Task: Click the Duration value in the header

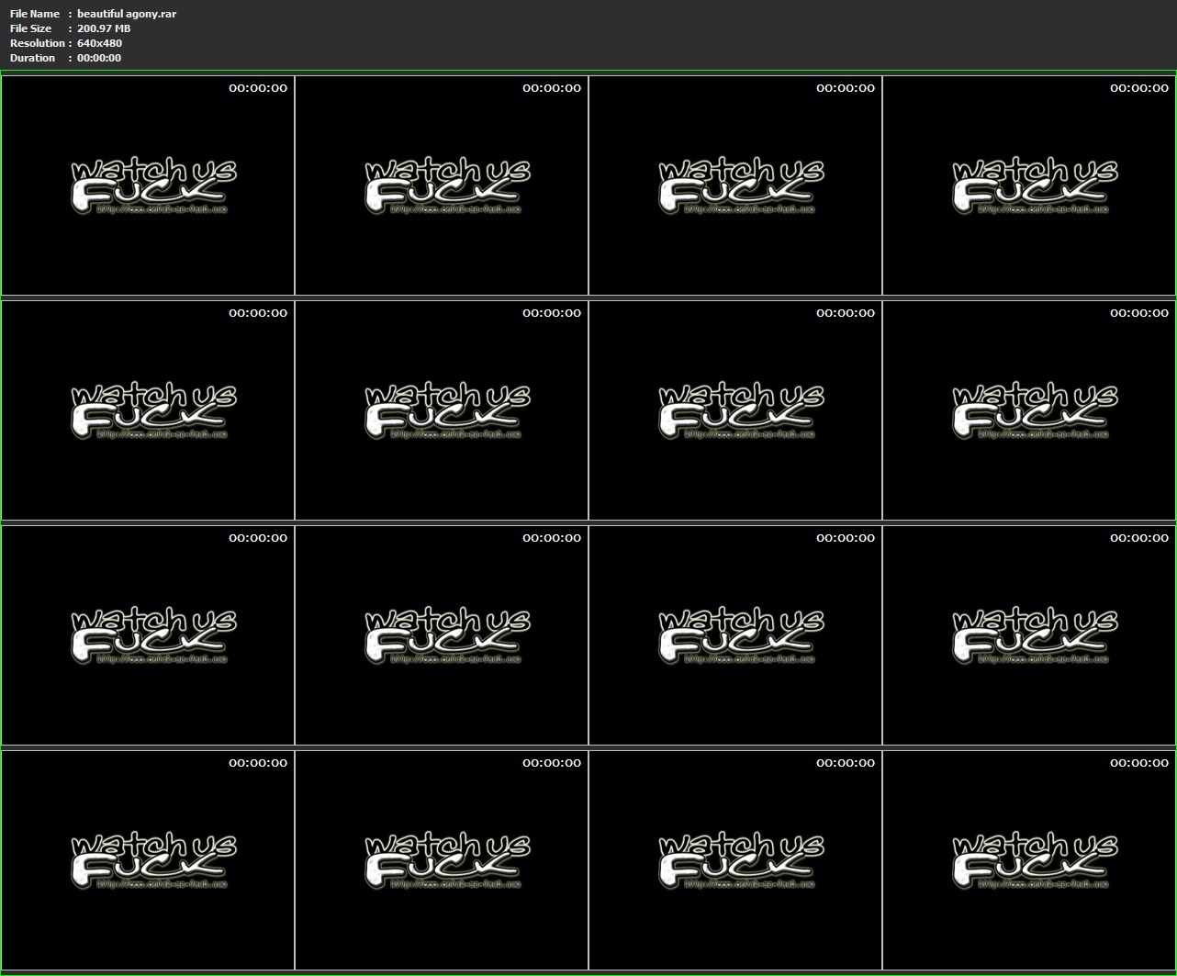Action: coord(99,58)
